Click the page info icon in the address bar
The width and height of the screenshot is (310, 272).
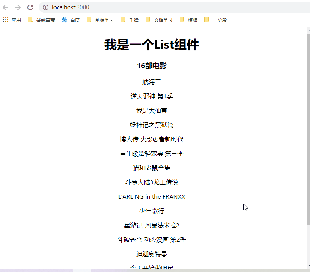click(45, 7)
